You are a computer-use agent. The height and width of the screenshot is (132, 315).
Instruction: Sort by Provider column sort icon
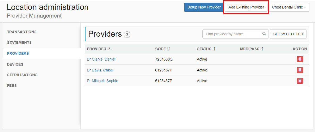coord(109,49)
